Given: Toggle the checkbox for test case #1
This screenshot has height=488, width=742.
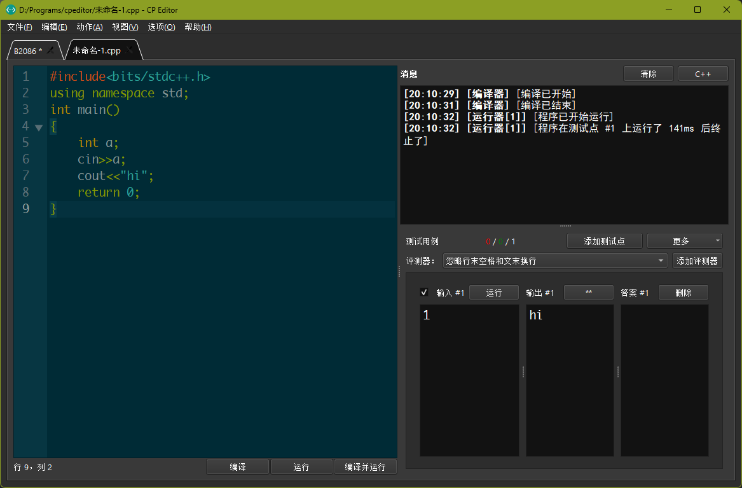Looking at the screenshot, I should coord(424,292).
